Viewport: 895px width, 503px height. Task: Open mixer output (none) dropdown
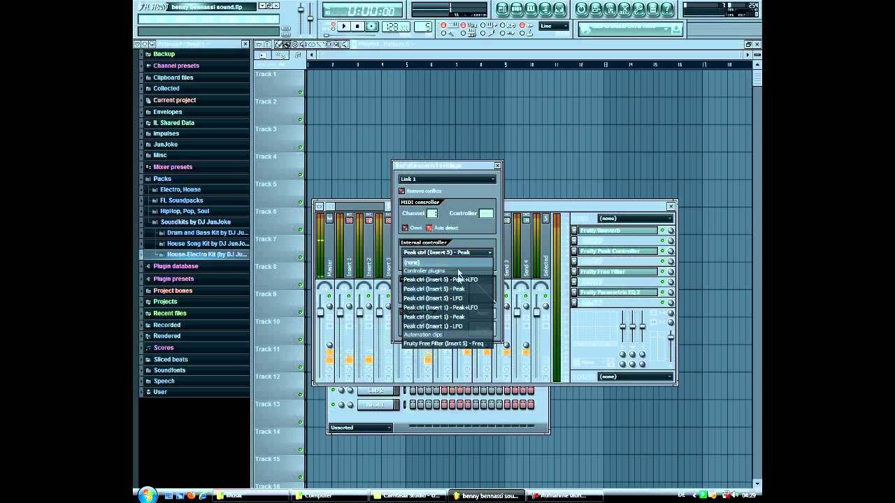[x=635, y=377]
